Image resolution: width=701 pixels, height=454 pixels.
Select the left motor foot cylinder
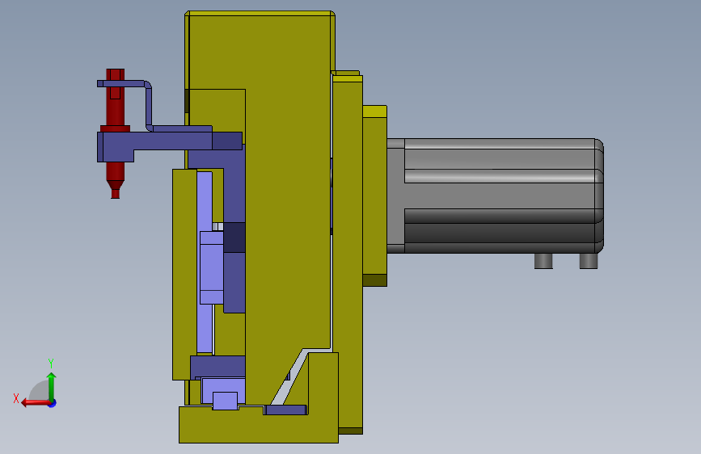pyautogui.click(x=543, y=261)
